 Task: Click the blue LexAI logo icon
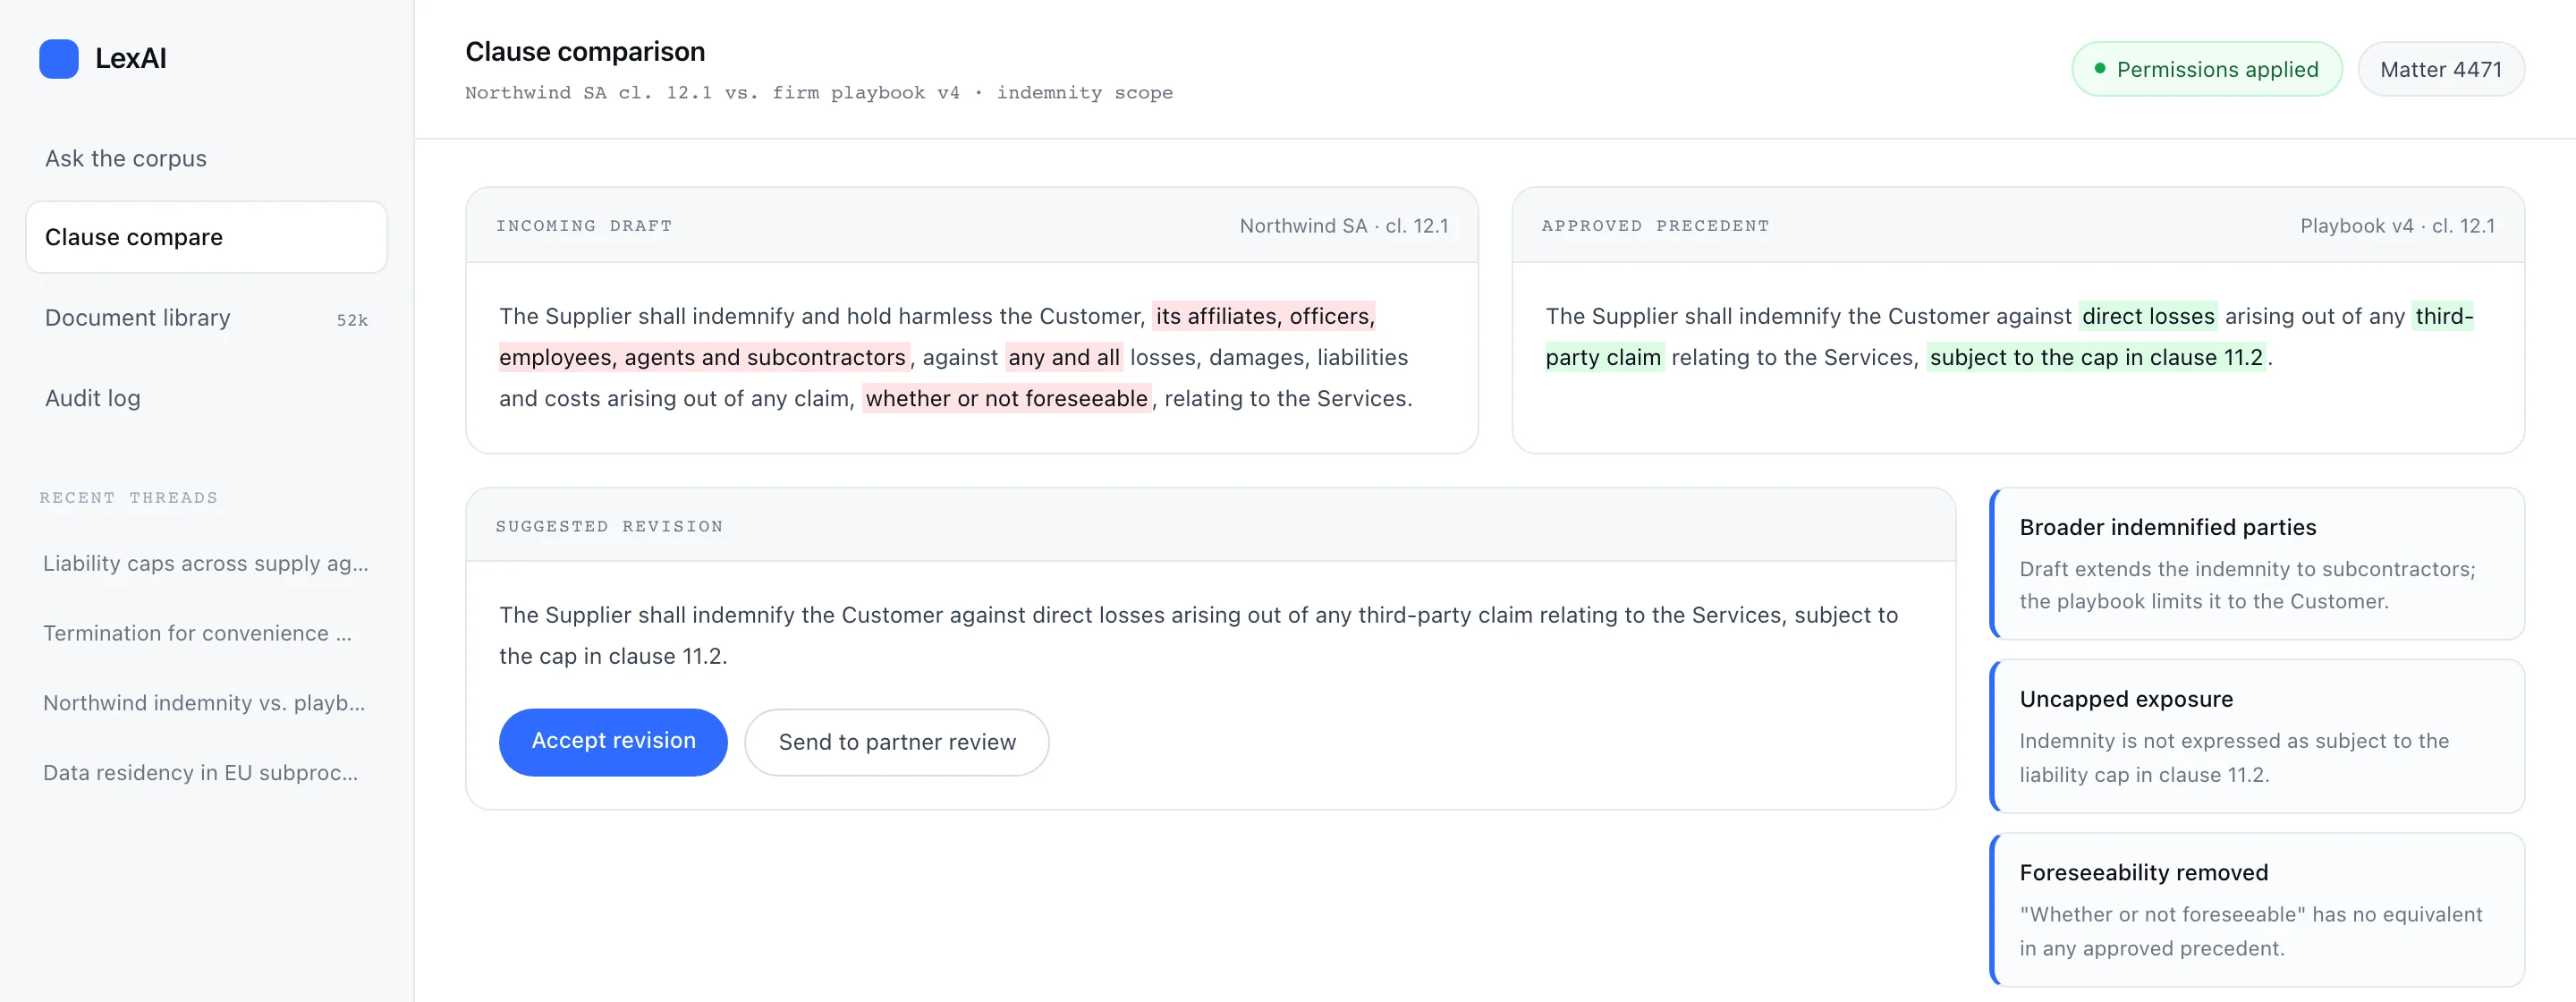(59, 59)
